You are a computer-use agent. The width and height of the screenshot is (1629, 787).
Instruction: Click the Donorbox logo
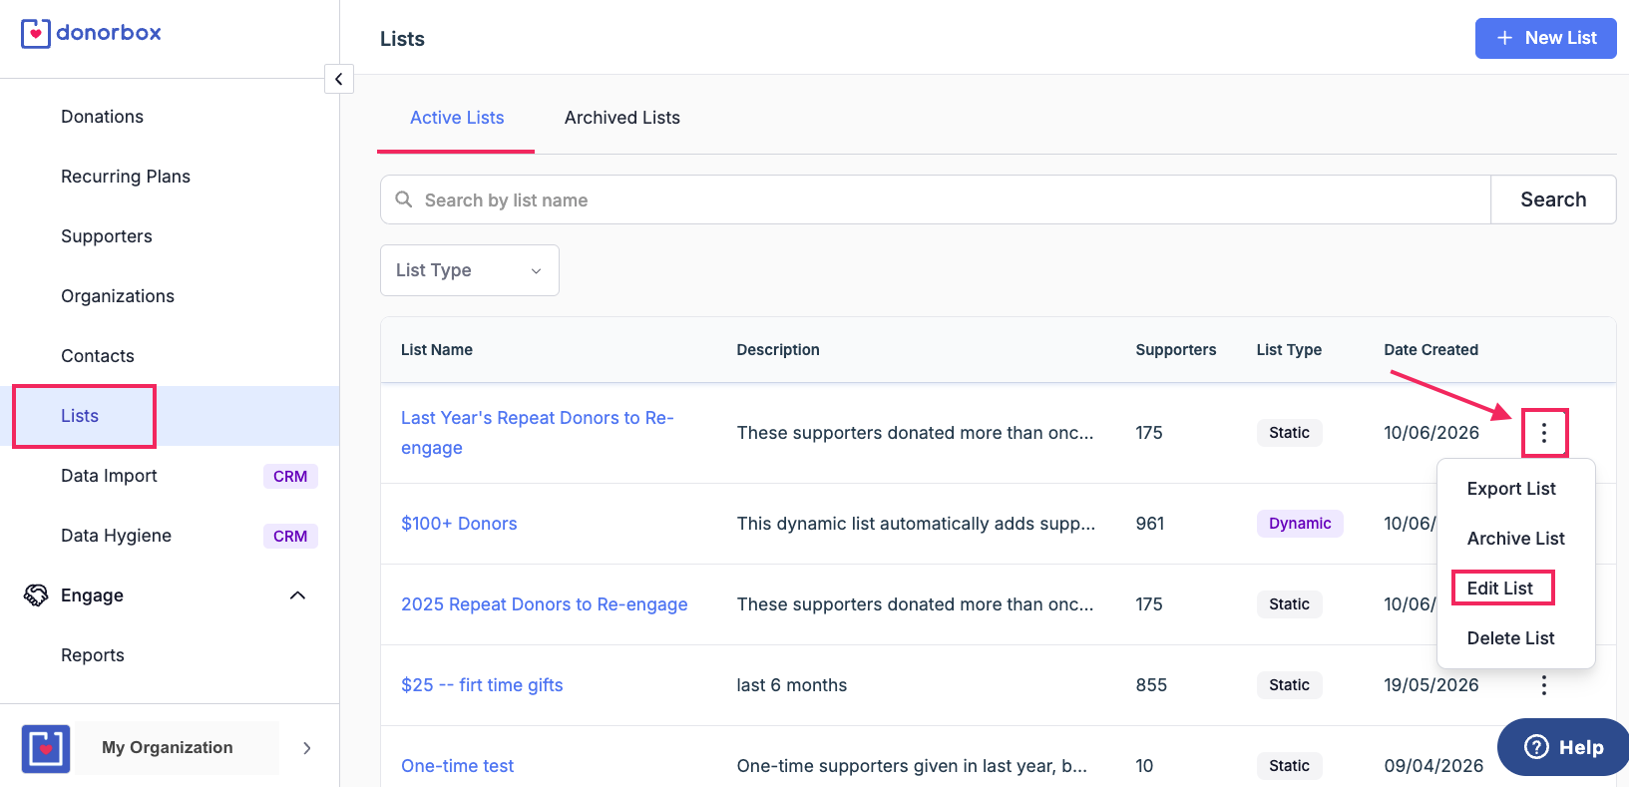[x=91, y=33]
